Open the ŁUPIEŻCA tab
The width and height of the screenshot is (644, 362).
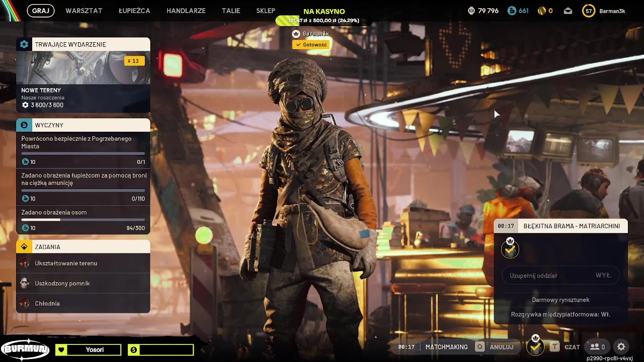134,11
